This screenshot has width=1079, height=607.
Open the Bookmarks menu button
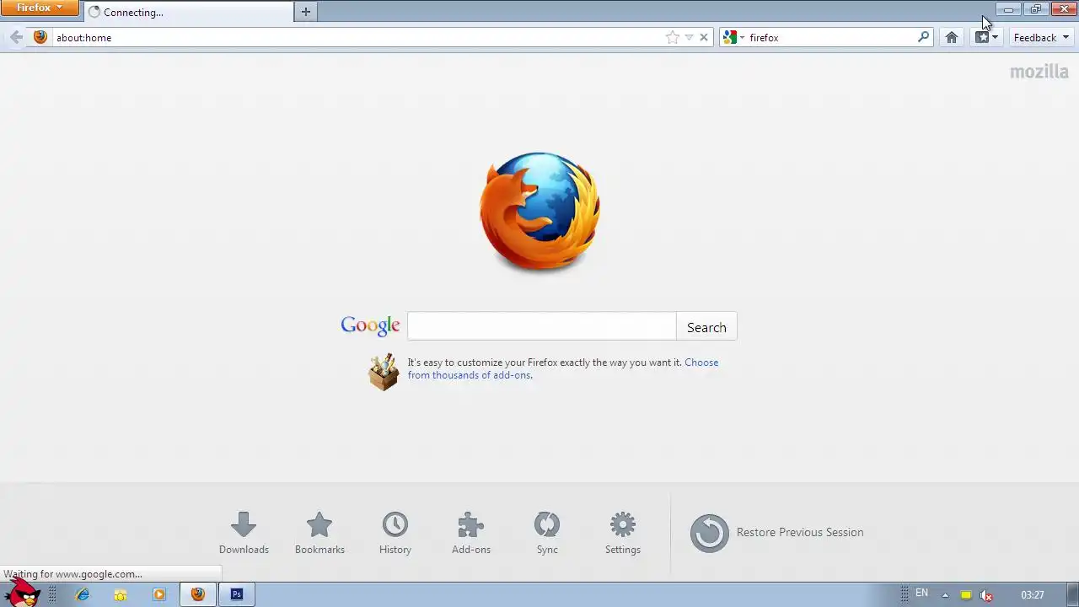[986, 37]
